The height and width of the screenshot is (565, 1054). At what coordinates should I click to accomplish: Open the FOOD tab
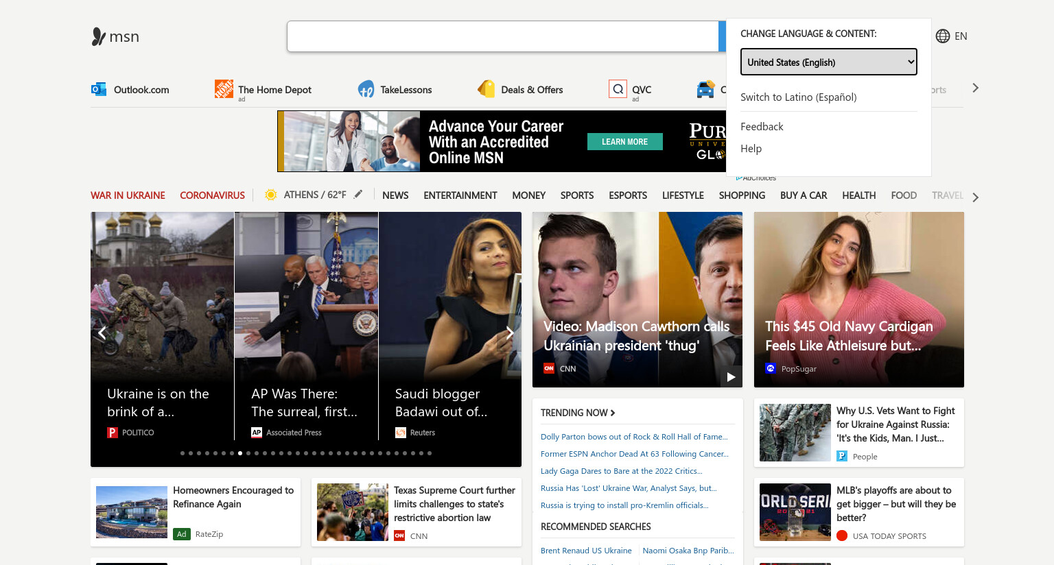coord(904,195)
